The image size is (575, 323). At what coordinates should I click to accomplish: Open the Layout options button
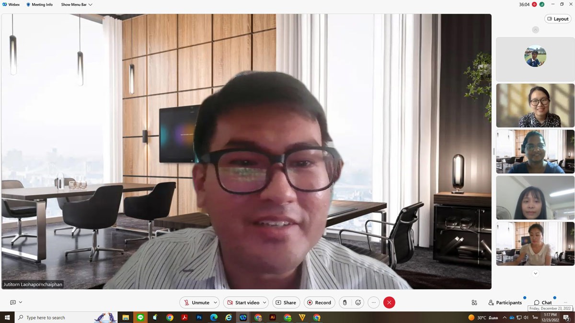click(x=558, y=19)
